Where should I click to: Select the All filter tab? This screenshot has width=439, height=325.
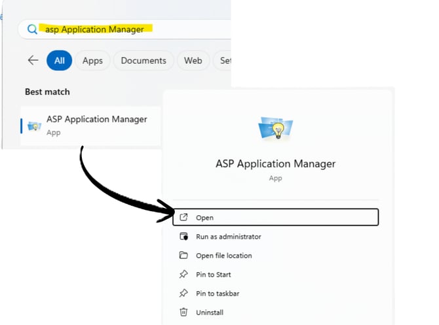point(59,61)
